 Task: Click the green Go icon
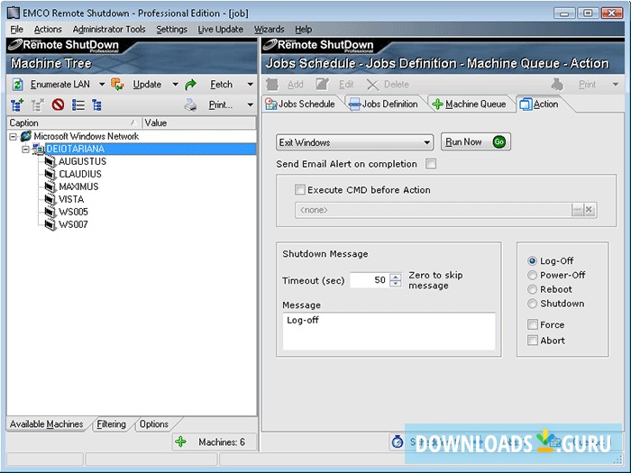(x=499, y=141)
